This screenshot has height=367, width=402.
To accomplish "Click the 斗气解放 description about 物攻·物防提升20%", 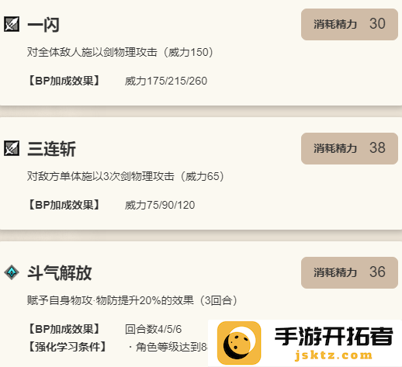I will pyautogui.click(x=132, y=300).
